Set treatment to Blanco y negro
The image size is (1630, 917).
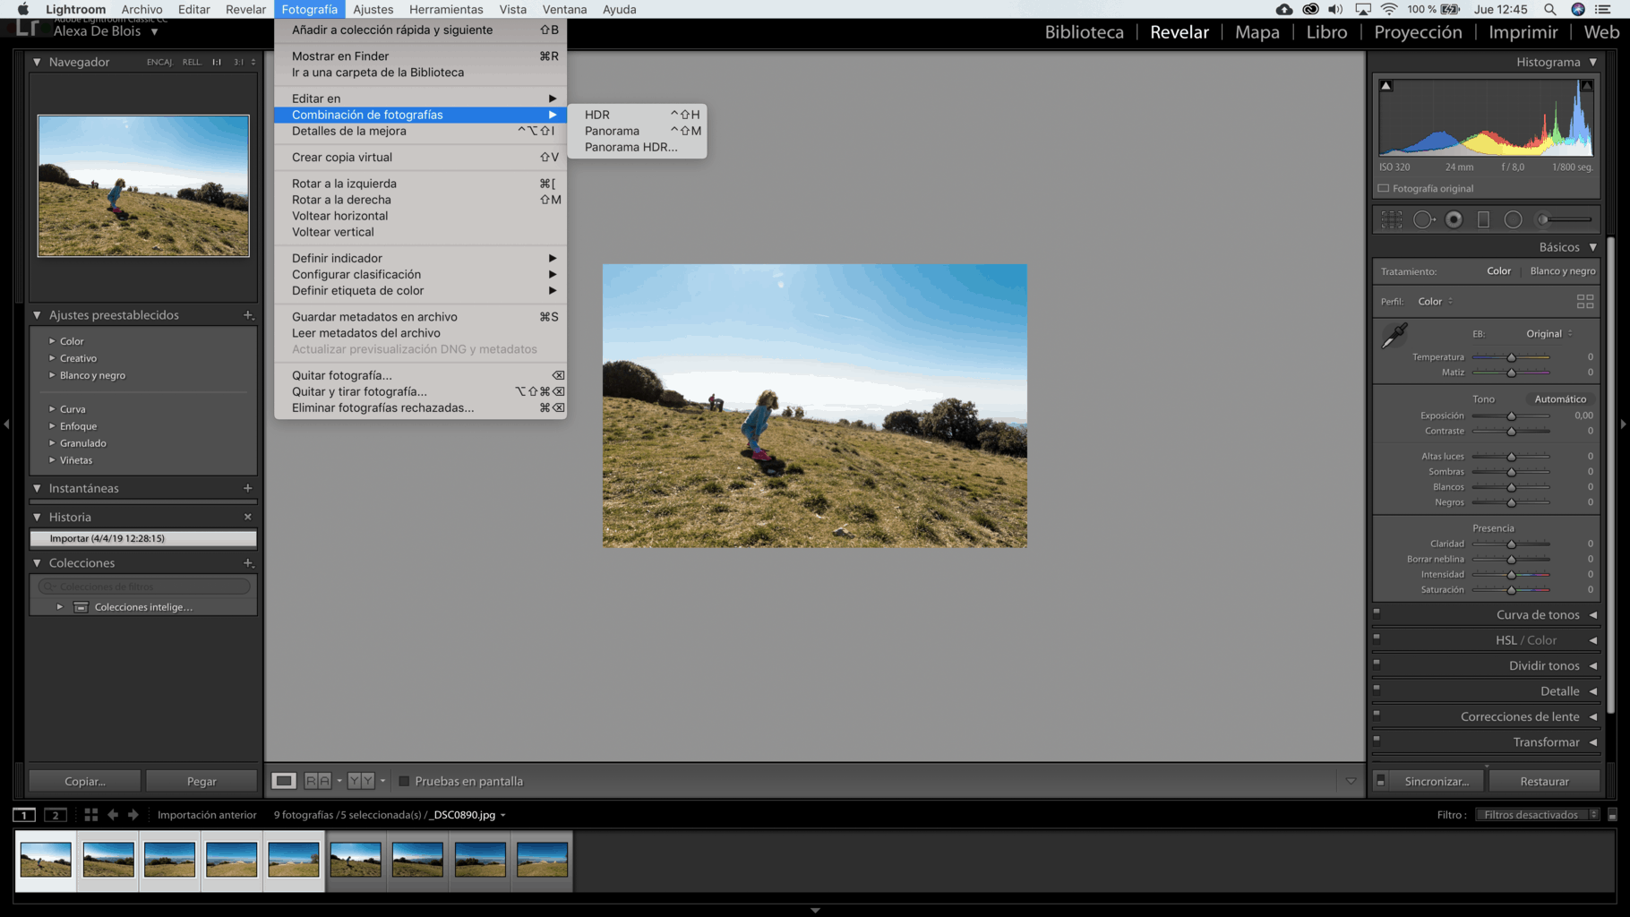pyautogui.click(x=1563, y=270)
